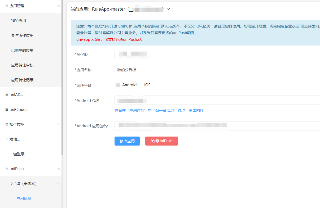Click the list icon beside 一键登录

[6, 154]
